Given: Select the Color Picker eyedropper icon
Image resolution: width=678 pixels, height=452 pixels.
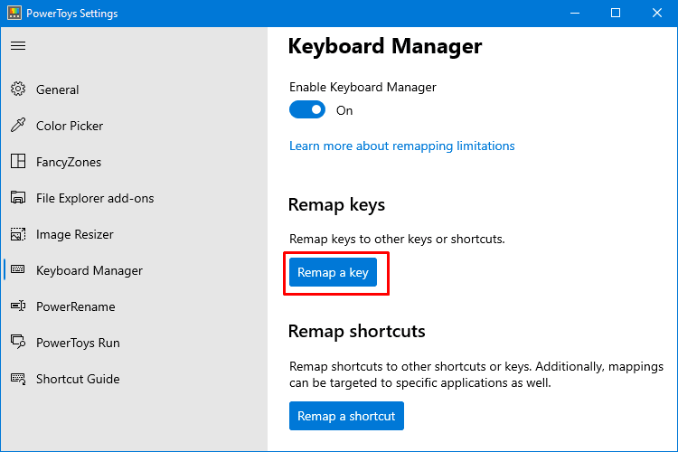Looking at the screenshot, I should click(18, 126).
